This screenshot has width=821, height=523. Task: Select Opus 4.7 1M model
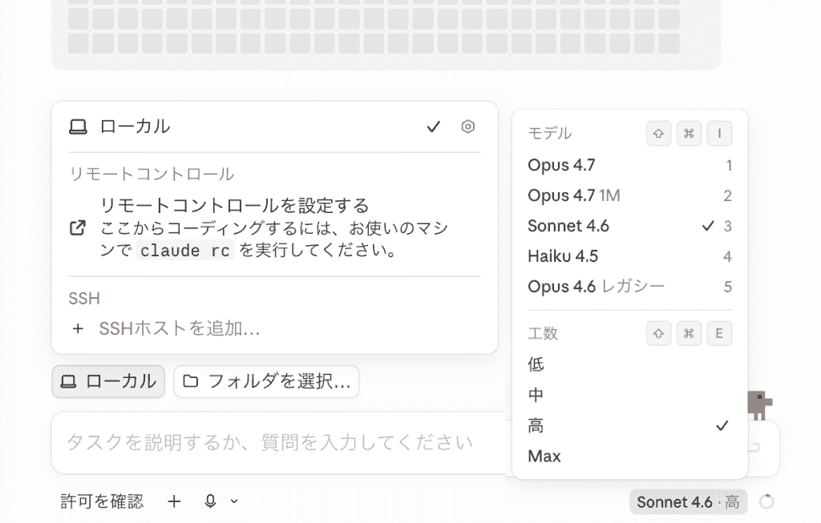point(630,195)
